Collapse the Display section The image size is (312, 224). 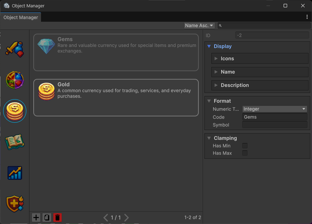click(209, 46)
